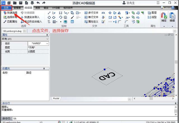Select the rectangle drawing tool
This screenshot has height=123, width=179.
tap(60, 13)
